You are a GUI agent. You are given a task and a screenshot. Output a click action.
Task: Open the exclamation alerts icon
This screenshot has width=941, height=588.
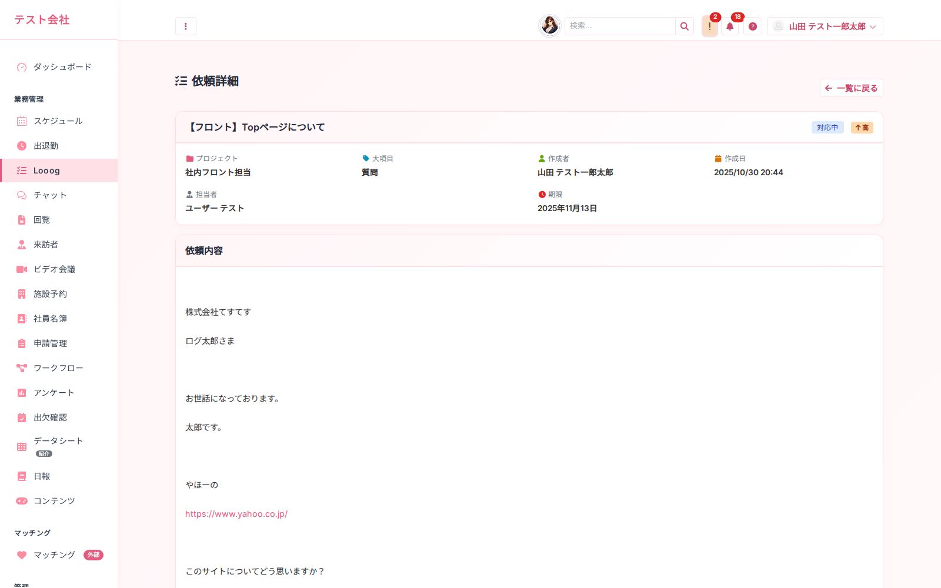pos(710,26)
